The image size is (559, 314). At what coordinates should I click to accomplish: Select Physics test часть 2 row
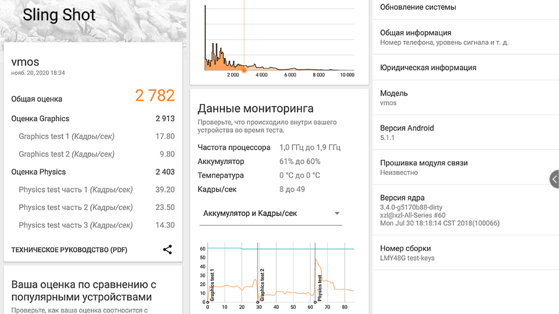[93, 207]
